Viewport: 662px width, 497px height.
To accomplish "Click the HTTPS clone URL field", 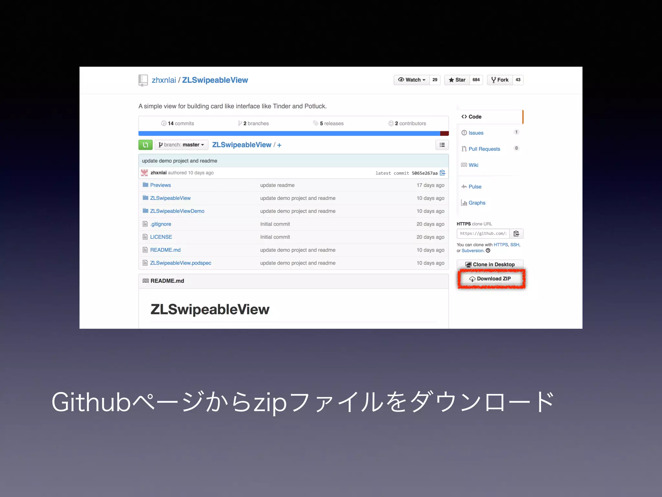I will 483,234.
